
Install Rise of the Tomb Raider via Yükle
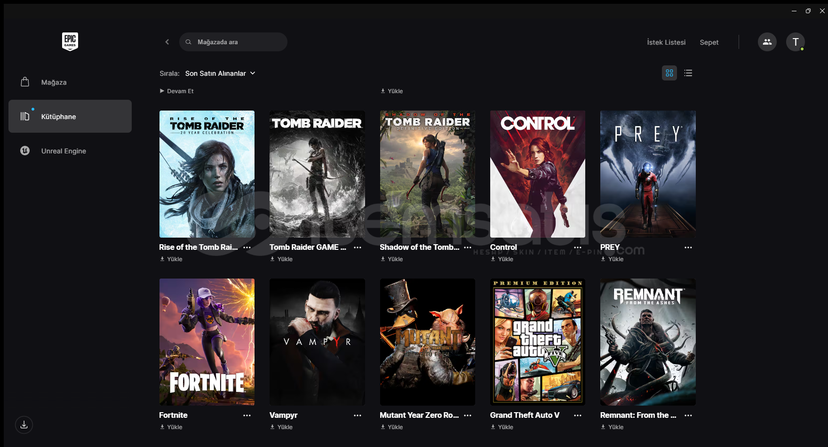point(171,259)
